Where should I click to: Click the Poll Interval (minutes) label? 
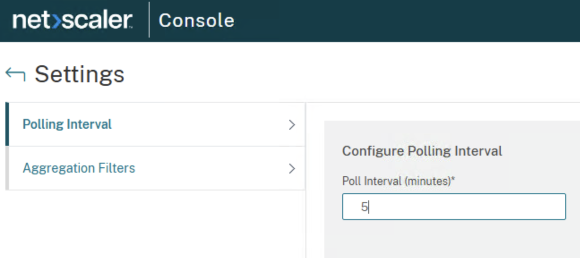point(397,181)
